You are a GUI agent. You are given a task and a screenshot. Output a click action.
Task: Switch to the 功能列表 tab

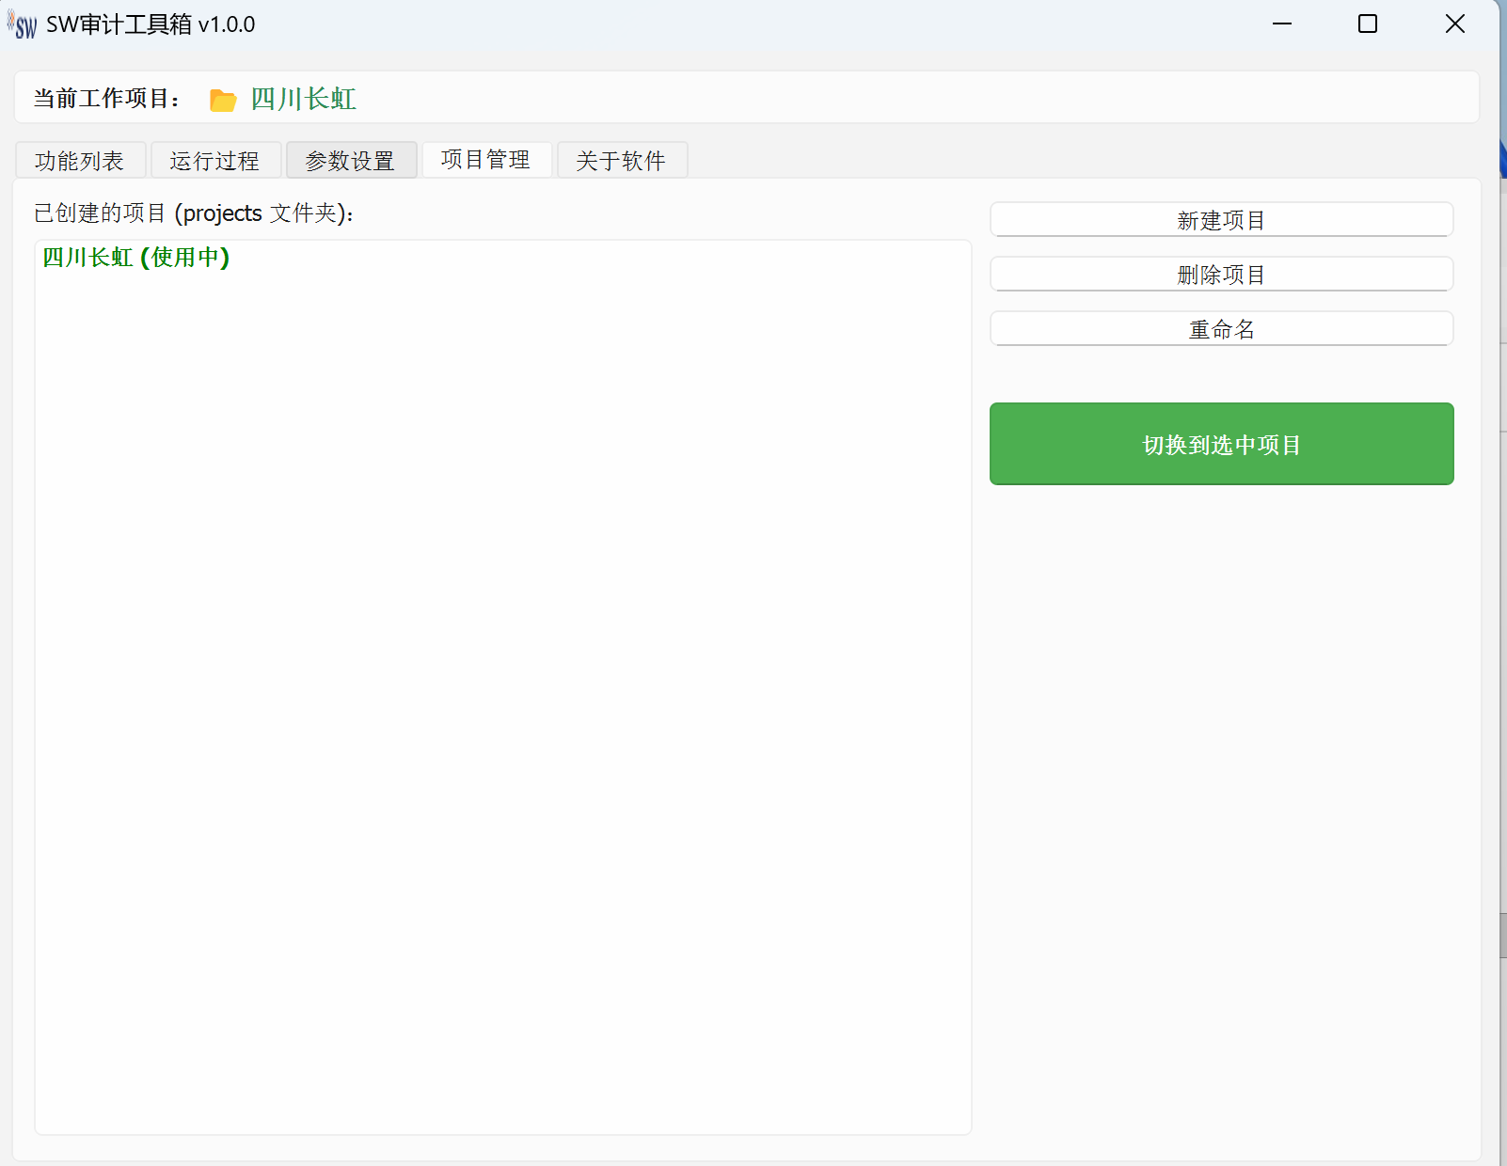click(80, 161)
